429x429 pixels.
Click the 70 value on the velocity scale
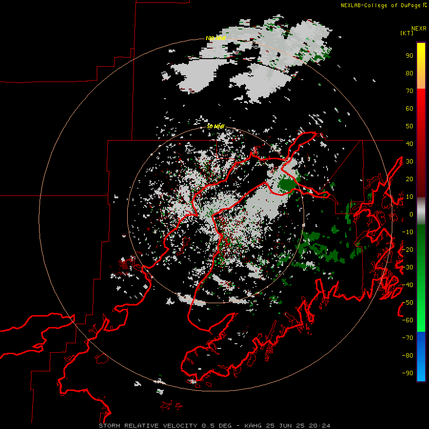pyautogui.click(x=409, y=91)
